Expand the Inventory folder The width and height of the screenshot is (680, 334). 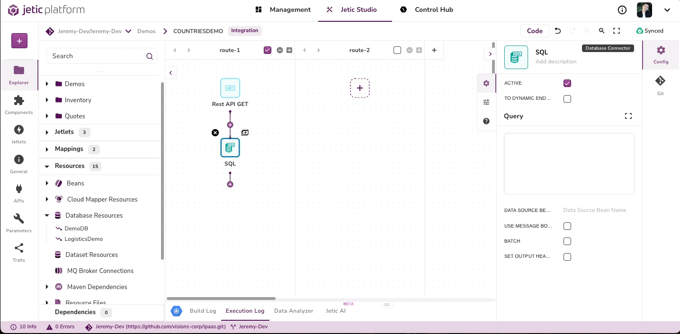tap(47, 100)
